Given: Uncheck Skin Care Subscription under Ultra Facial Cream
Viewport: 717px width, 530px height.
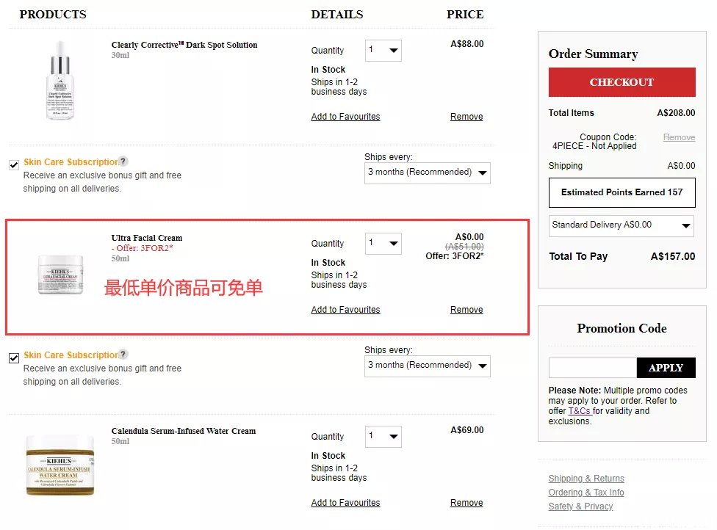Looking at the screenshot, I should tap(14, 357).
